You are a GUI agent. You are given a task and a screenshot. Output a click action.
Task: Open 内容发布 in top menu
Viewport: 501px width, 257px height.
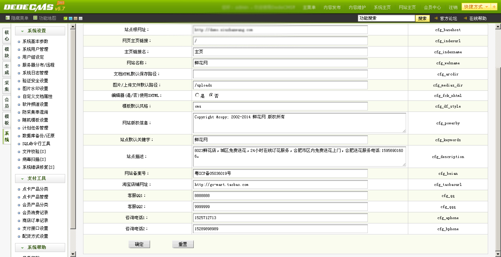(332, 7)
